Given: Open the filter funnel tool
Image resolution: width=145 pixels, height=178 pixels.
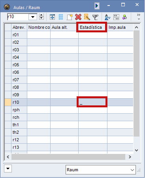Looking at the screenshot, I should [x=95, y=17].
